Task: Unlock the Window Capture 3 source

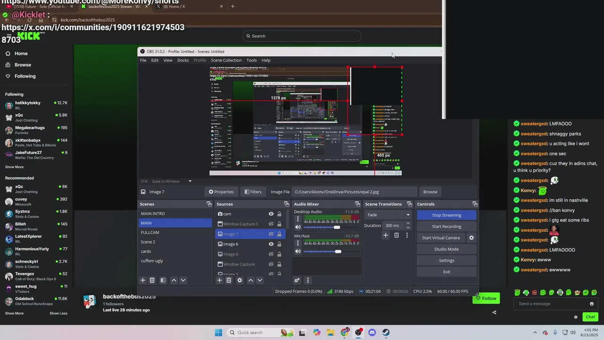Action: pos(279,224)
